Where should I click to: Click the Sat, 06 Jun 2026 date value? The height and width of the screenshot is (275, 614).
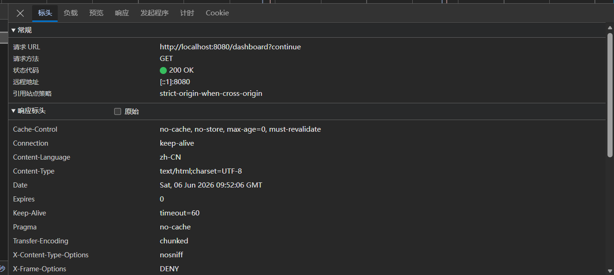(211, 185)
